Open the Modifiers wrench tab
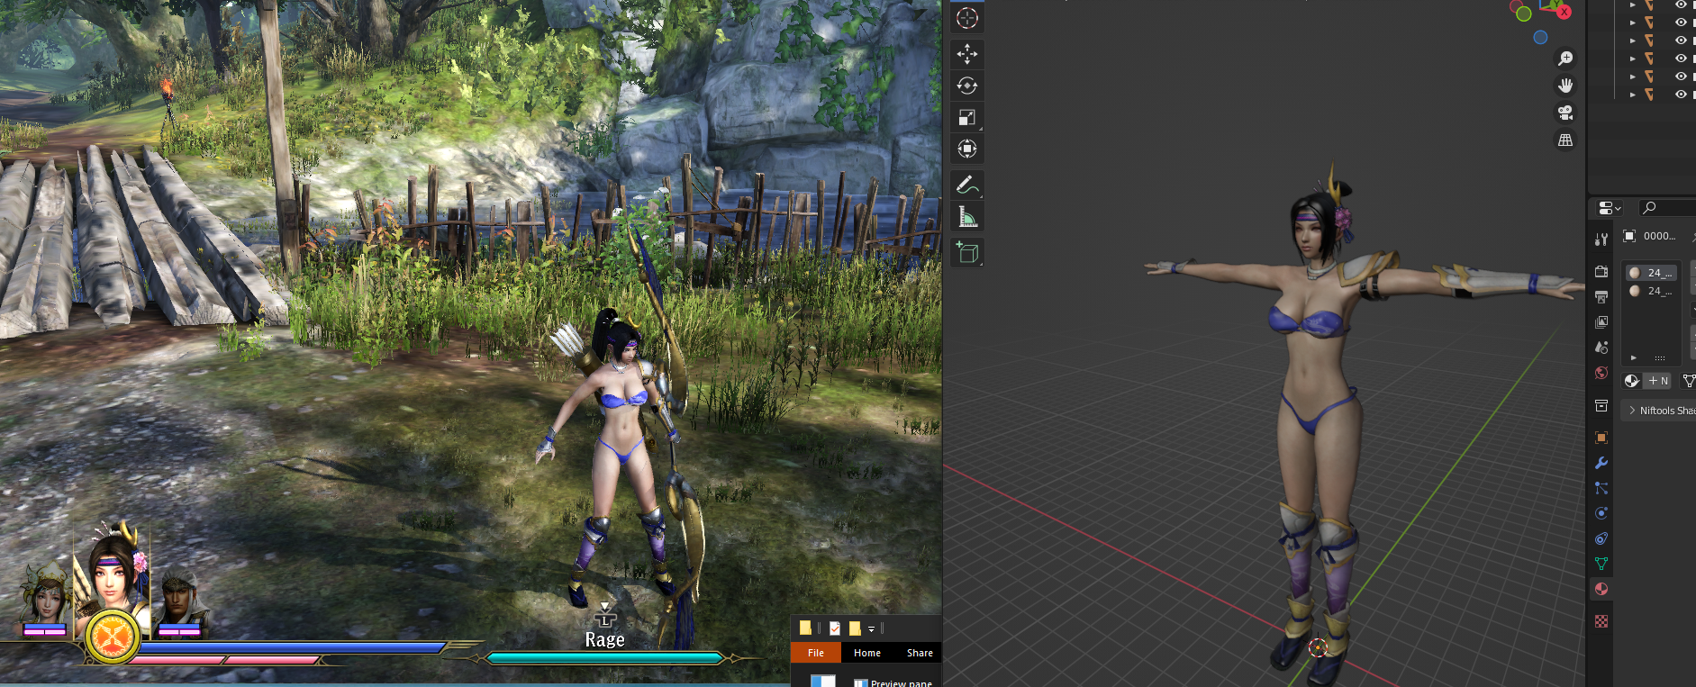Image resolution: width=1696 pixels, height=687 pixels. coord(1601,463)
